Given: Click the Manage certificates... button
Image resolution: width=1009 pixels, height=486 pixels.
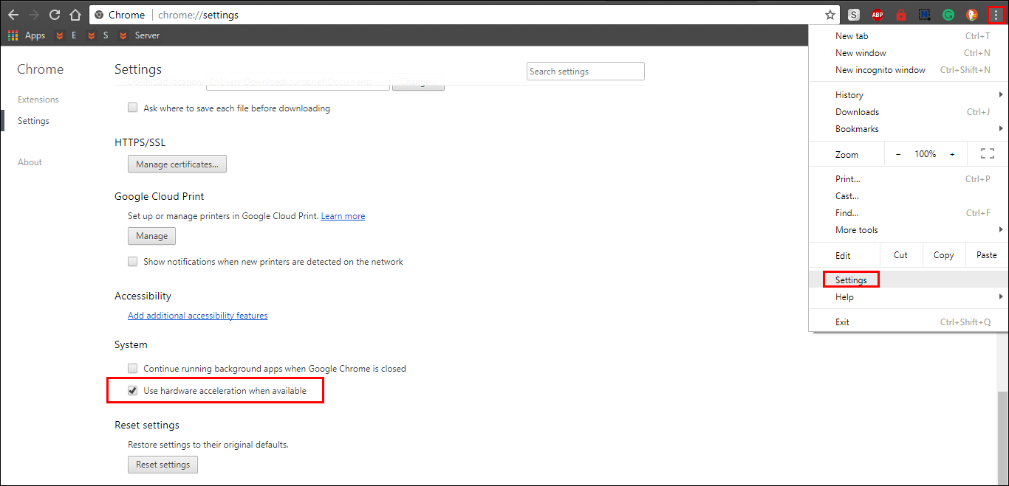Looking at the screenshot, I should pos(177,164).
